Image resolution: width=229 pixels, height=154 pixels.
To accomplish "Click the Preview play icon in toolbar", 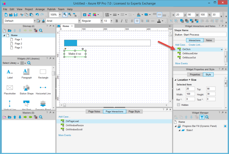I will pos(84,15).
